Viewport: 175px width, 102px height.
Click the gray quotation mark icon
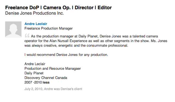coord(27,36)
